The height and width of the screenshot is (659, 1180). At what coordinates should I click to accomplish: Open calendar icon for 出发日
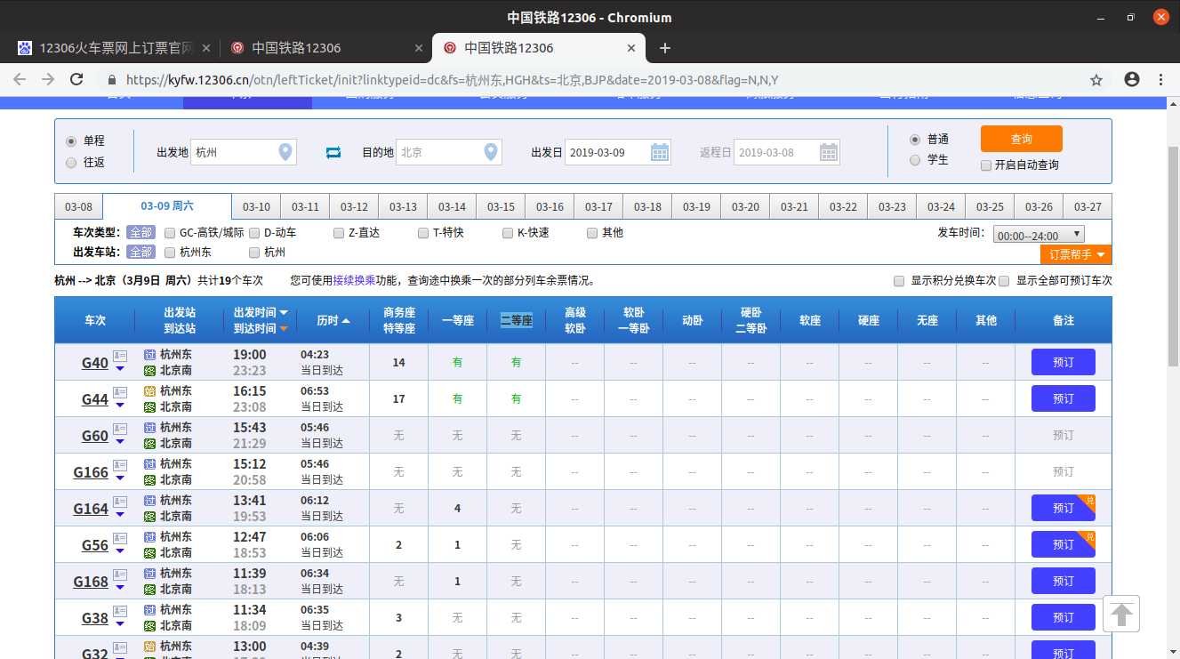point(660,152)
